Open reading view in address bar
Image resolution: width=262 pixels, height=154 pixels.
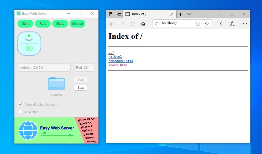[x=198, y=24]
